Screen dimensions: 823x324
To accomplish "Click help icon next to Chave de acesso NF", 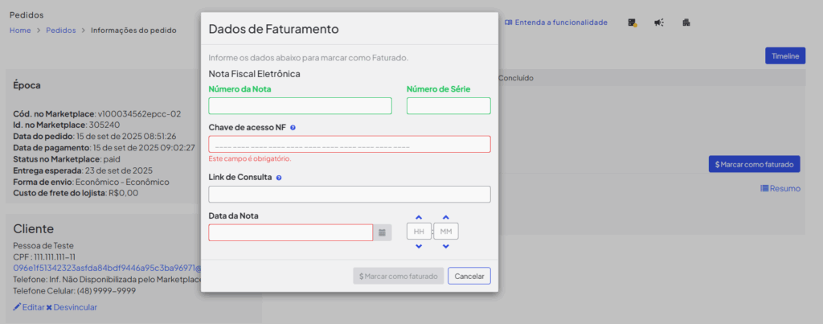I will click(293, 128).
